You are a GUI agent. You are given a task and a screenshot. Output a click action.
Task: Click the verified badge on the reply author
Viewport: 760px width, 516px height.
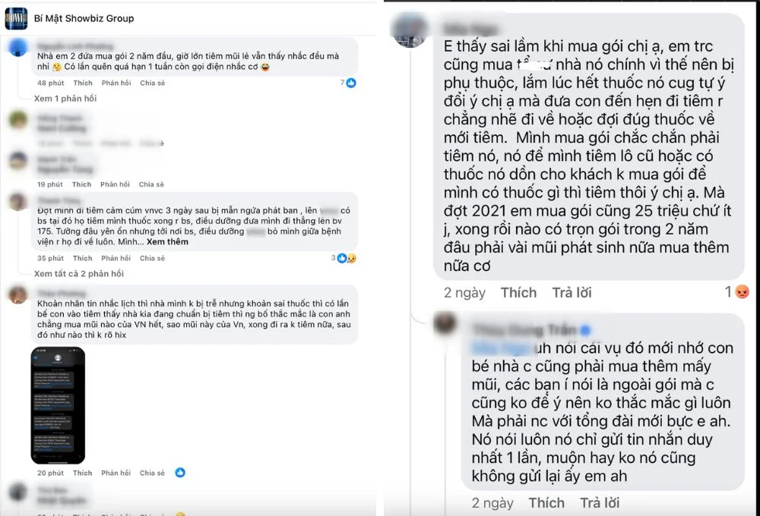pyautogui.click(x=585, y=330)
